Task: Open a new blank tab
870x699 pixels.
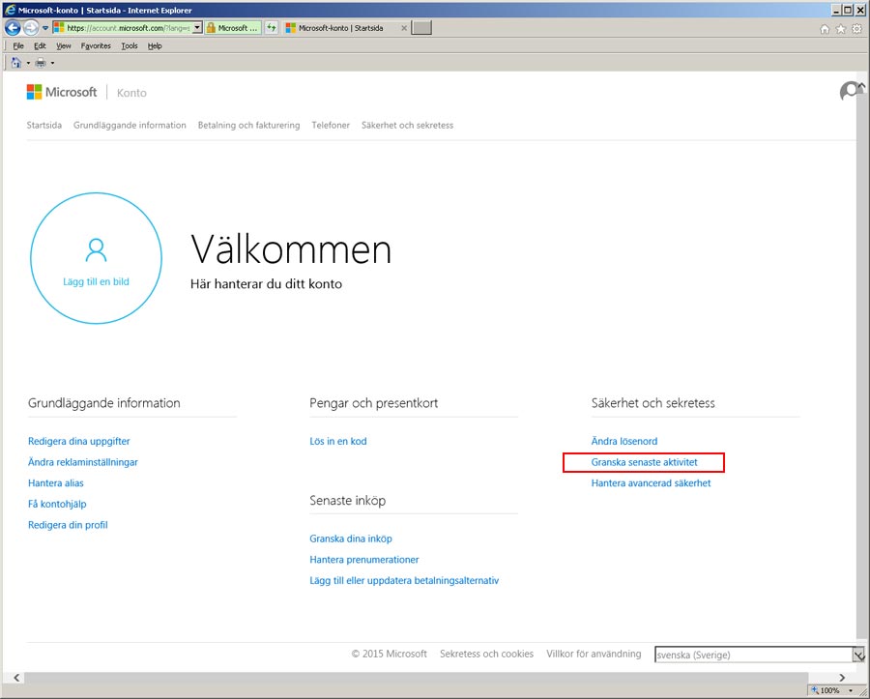Action: 421,28
